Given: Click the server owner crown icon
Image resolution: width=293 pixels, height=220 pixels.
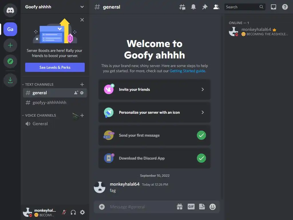Looking at the screenshot, I should click(274, 30).
